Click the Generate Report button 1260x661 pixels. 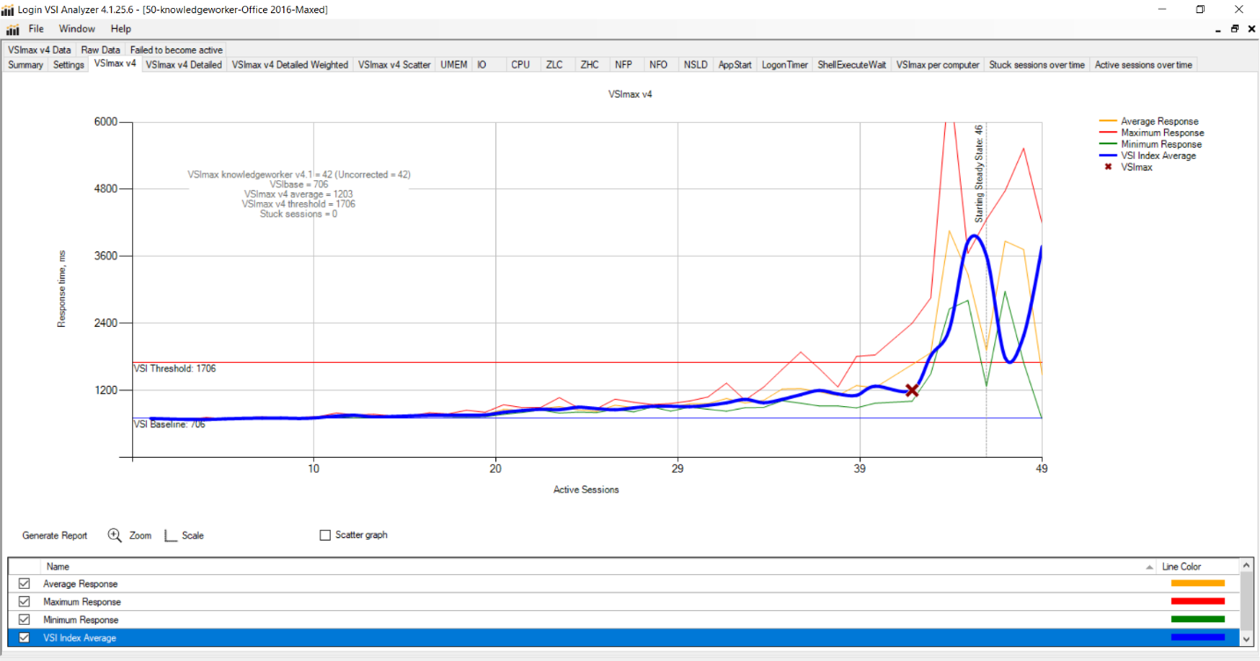click(x=55, y=535)
